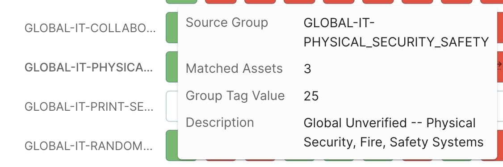
Task: Click green cell in GLOBAL-IT-COLLABO row
Action: pyautogui.click(x=172, y=28)
